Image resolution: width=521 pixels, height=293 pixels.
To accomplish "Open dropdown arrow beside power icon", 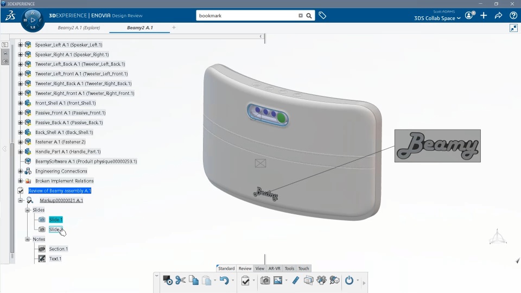I will coord(358,281).
